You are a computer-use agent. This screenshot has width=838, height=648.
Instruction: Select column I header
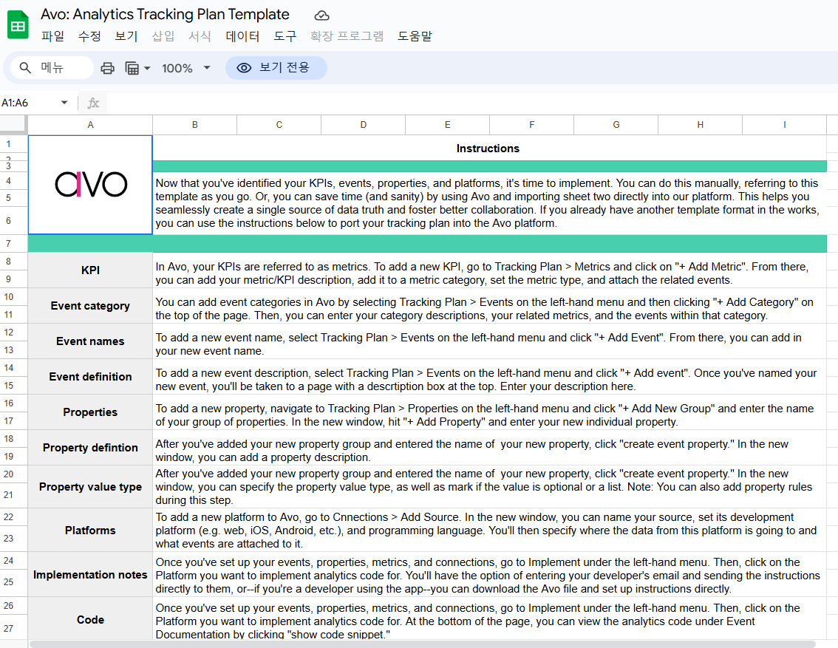click(785, 124)
